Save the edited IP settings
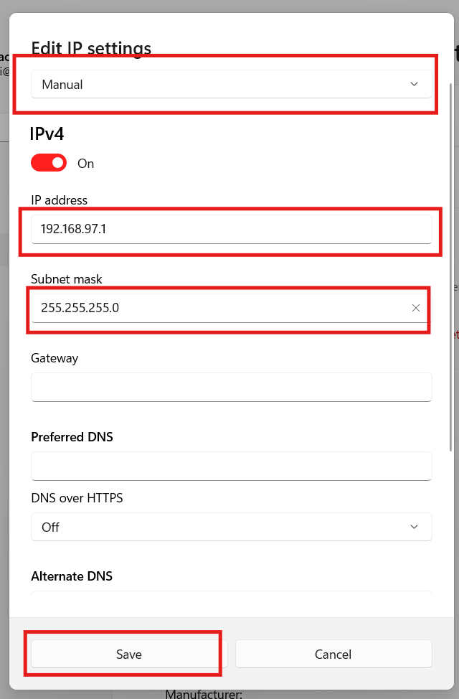Image resolution: width=459 pixels, height=699 pixels. [x=129, y=654]
